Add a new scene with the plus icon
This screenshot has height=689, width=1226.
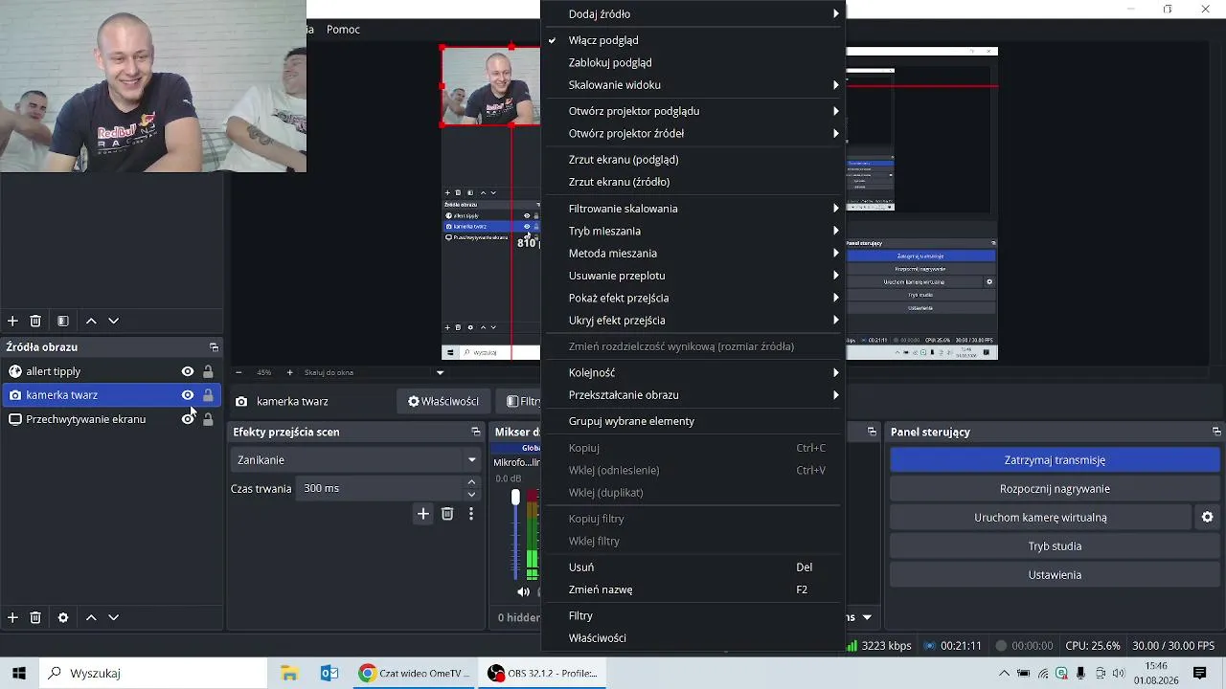[x=12, y=322]
